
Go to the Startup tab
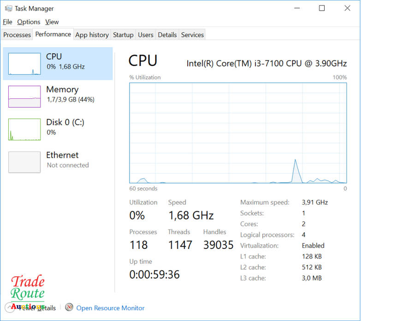coord(123,35)
